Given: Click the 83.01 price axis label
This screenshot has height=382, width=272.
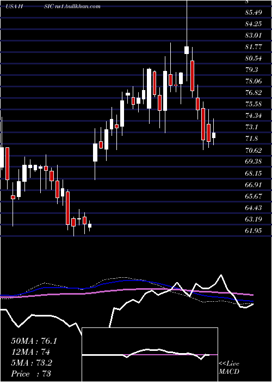Looking at the screenshot, I should (254, 35).
